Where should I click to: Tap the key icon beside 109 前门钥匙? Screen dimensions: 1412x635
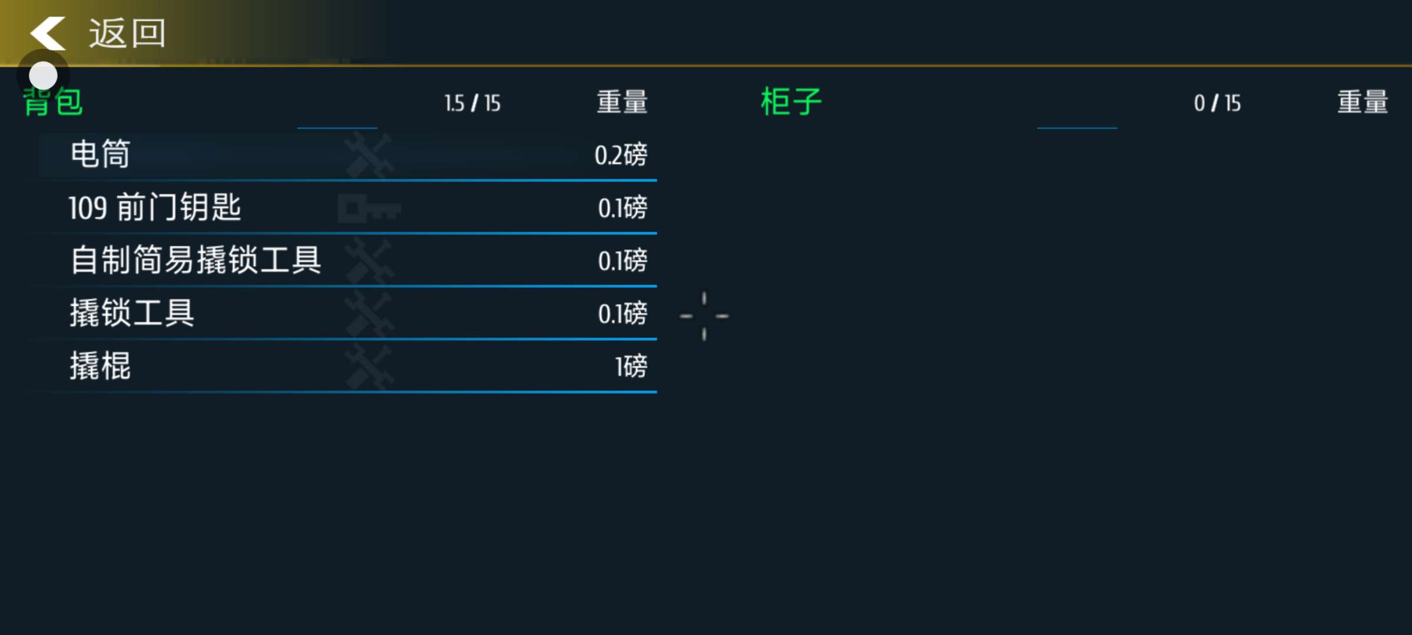click(369, 209)
